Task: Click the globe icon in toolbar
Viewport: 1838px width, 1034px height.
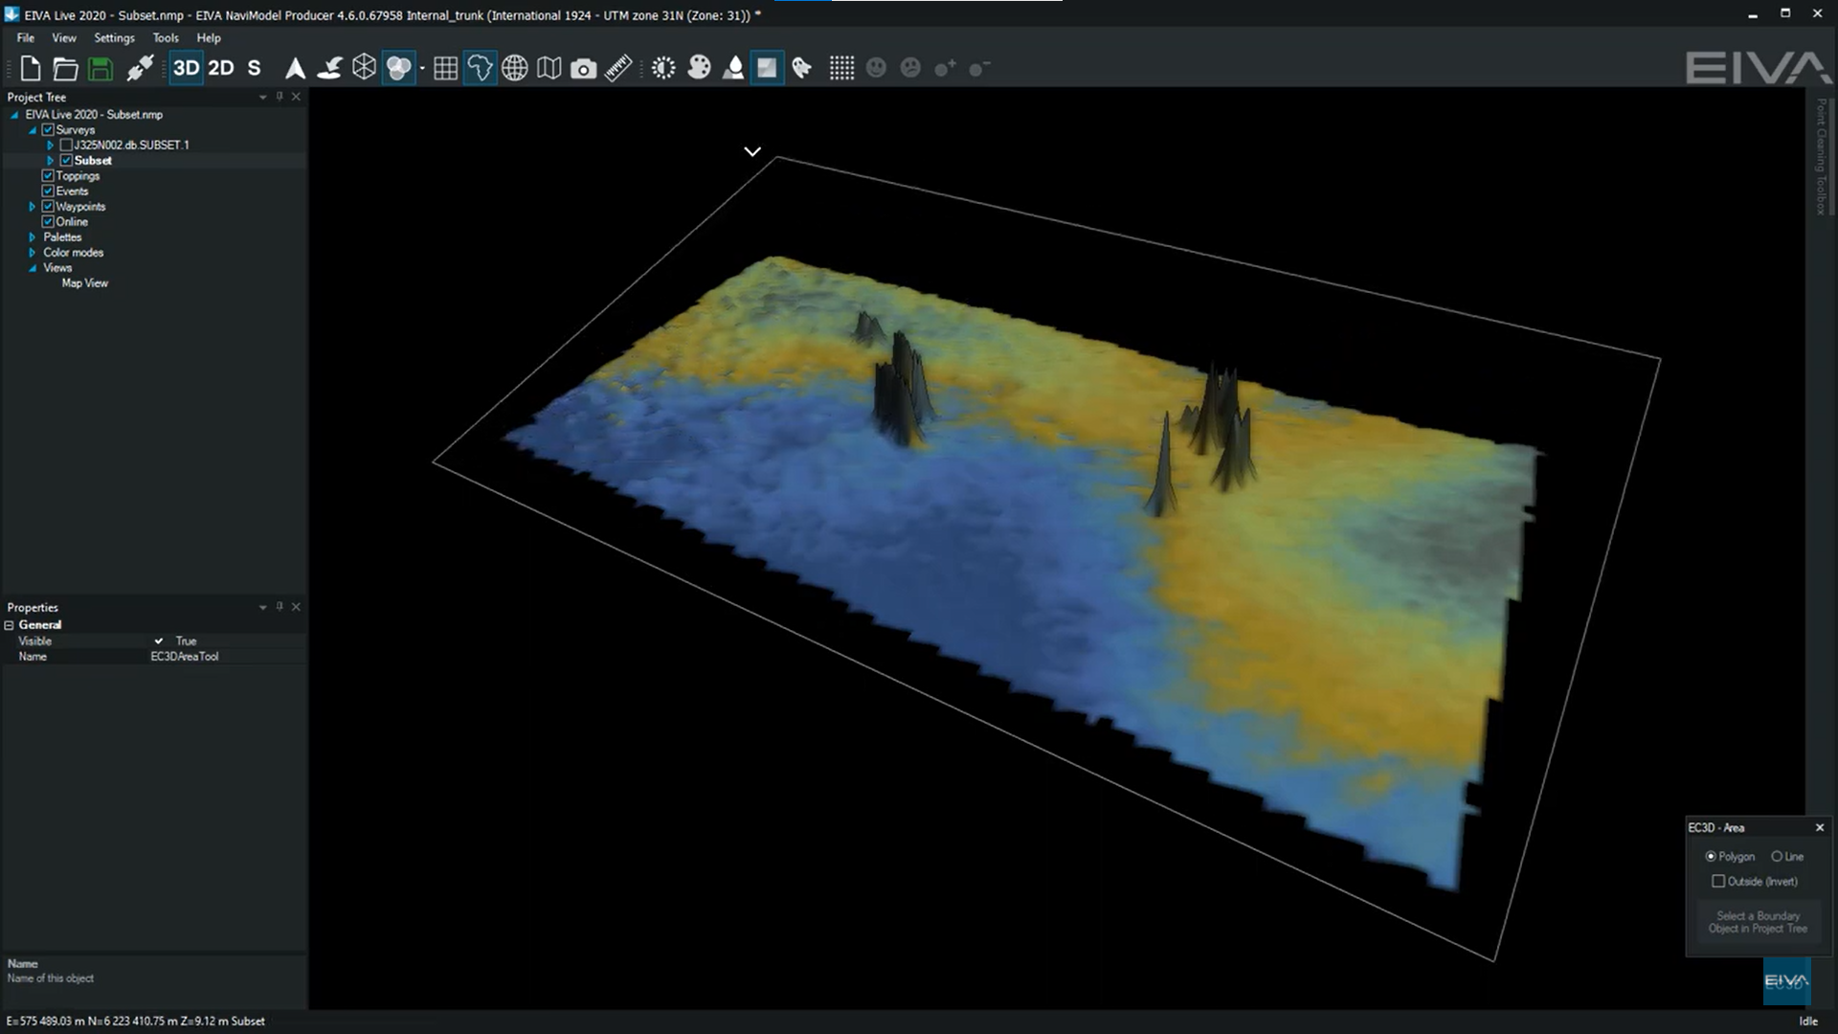Action: (515, 68)
